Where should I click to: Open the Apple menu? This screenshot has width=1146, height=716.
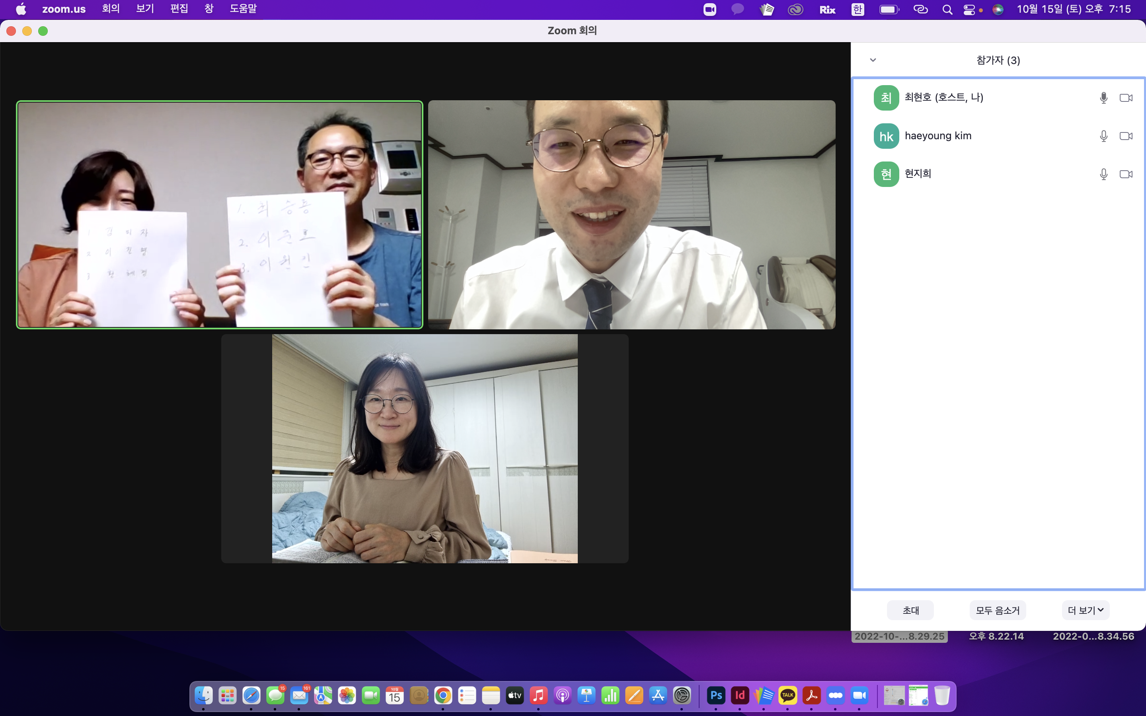(x=21, y=9)
